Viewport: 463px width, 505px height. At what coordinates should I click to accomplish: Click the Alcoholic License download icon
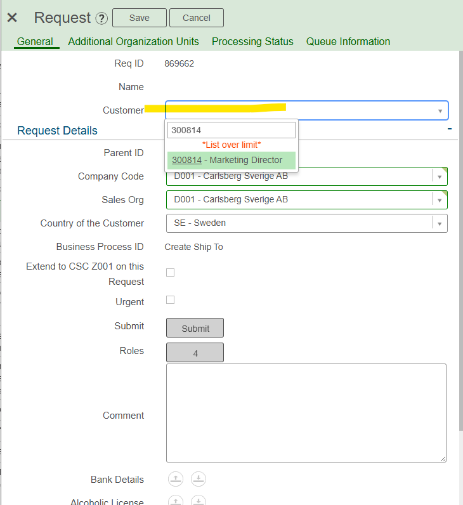[x=199, y=501]
